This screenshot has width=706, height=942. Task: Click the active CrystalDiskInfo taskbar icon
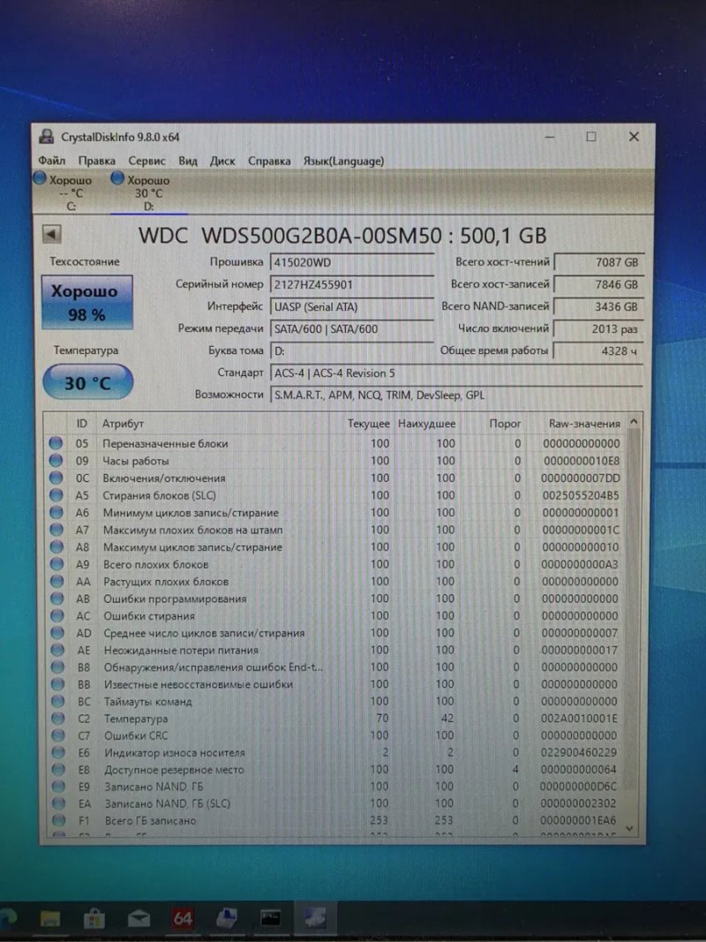pos(314,918)
